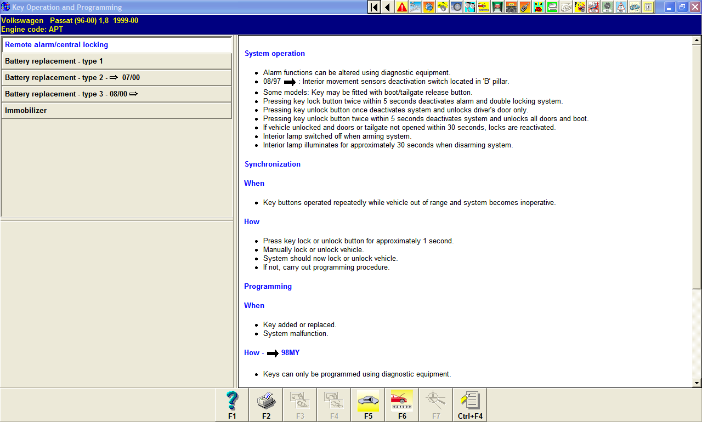
Task: Open the red warning triangle icon
Action: click(402, 7)
